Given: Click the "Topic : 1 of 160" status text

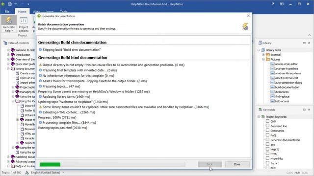Looking at the screenshot, I should (11, 173).
